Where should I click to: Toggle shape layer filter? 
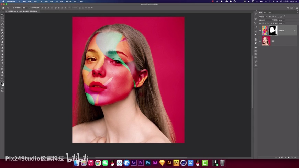pos(278,17)
